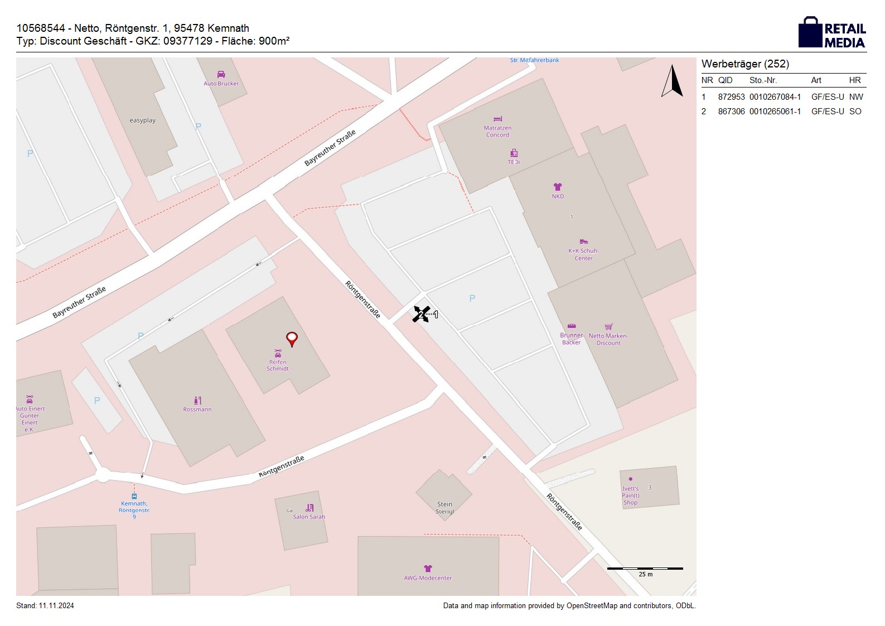
Task: Click the Netto Marken-Discount cart icon
Action: coord(608,327)
